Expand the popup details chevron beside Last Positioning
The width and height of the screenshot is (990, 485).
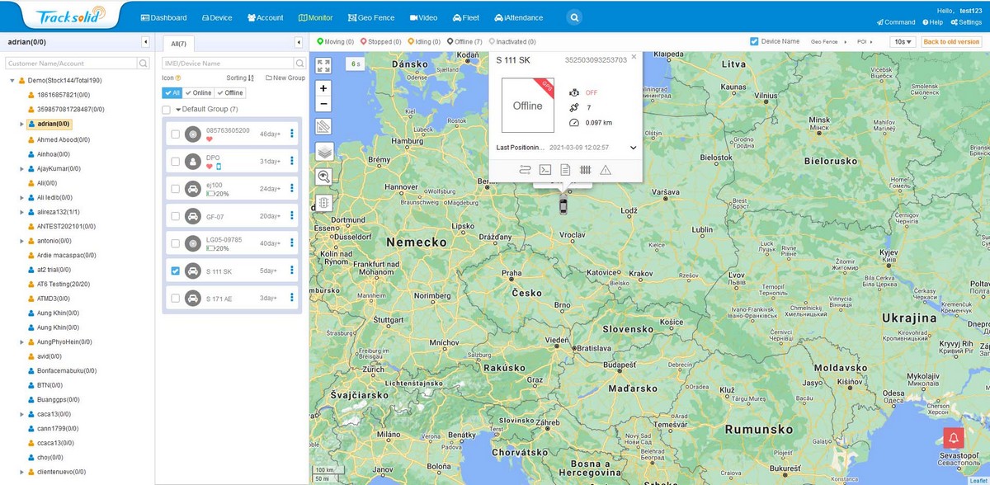633,148
